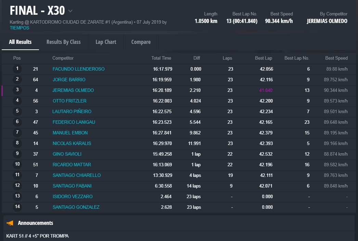Screen dimensions: 358x241
Task: Expand the FINAL - X30 session dropdown arrow
Action: (x=70, y=11)
